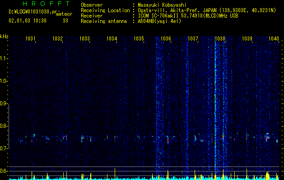Click the 1039 time marker
The image size is (284, 180).
point(247,39)
